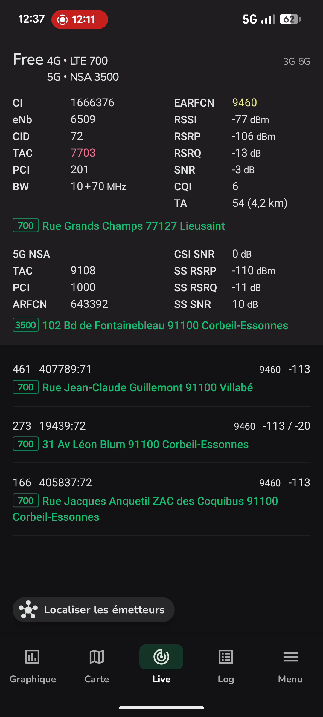The width and height of the screenshot is (323, 717).
Task: Toggle the 5G network filter
Action: point(304,62)
